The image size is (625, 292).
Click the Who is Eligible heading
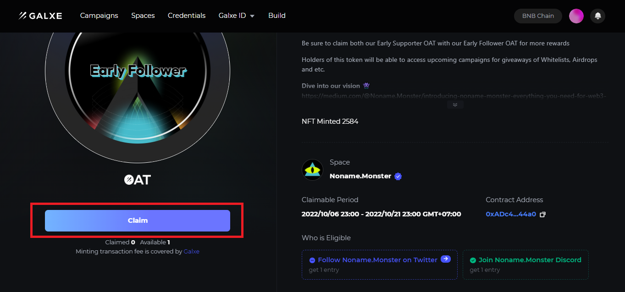326,238
